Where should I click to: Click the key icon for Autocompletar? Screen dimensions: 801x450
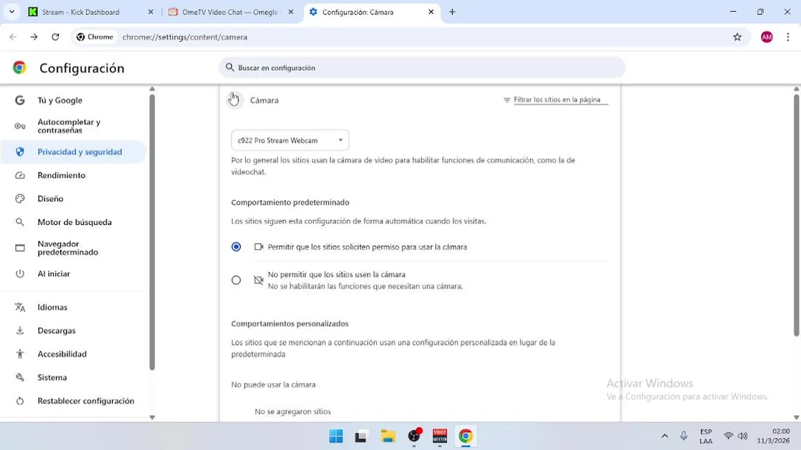click(x=20, y=126)
